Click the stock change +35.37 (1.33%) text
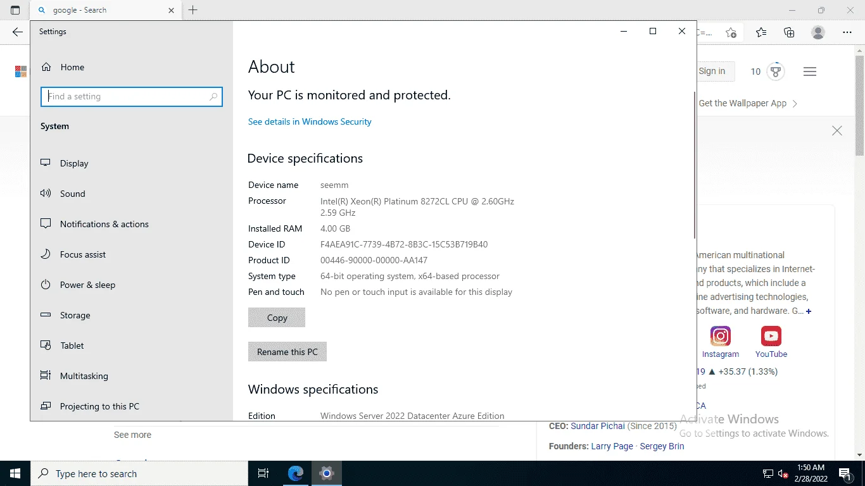865x486 pixels. pos(748,371)
